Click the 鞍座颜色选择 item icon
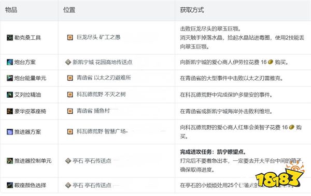The image size is (311, 196). (x=10, y=185)
